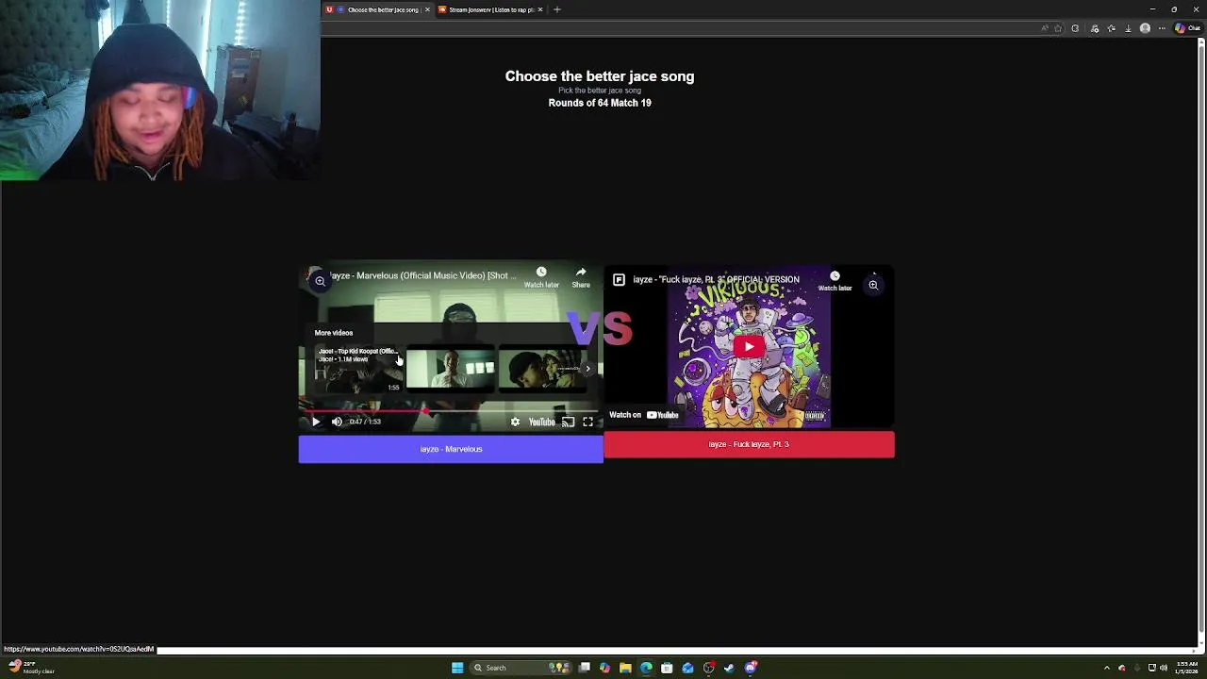
Task: Seek on the left video progress bar
Action: click(x=451, y=410)
